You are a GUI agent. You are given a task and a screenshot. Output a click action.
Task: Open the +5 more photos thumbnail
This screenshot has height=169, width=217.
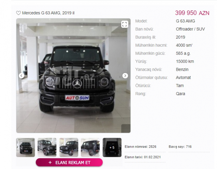coord(112,147)
